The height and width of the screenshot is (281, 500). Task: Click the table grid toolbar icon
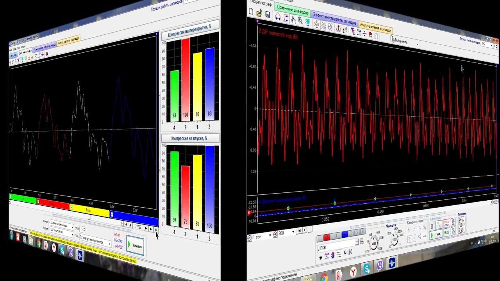click(359, 32)
